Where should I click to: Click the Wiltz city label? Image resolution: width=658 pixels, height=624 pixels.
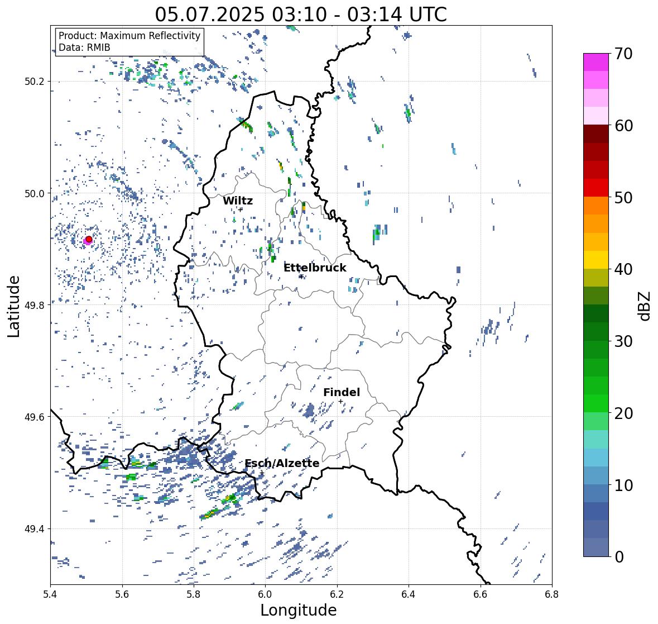coord(238,201)
